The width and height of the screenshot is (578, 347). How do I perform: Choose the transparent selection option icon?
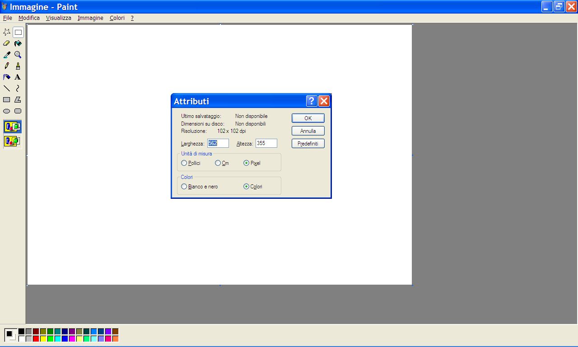coord(13,141)
